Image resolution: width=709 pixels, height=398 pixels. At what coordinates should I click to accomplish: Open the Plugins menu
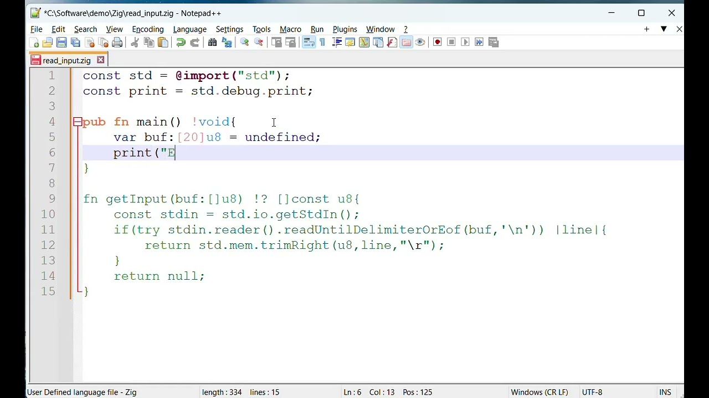[x=345, y=29]
